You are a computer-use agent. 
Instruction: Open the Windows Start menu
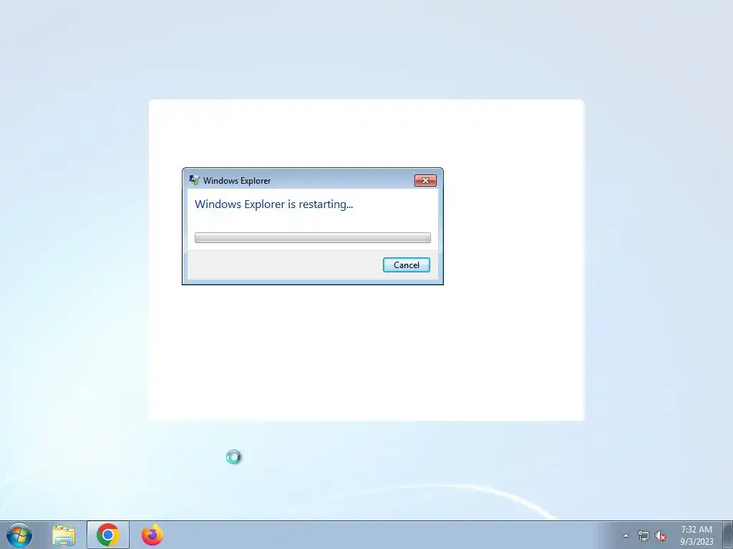19,535
